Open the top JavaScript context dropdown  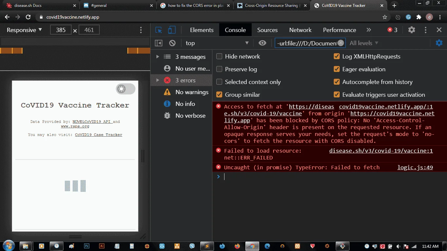click(x=217, y=43)
